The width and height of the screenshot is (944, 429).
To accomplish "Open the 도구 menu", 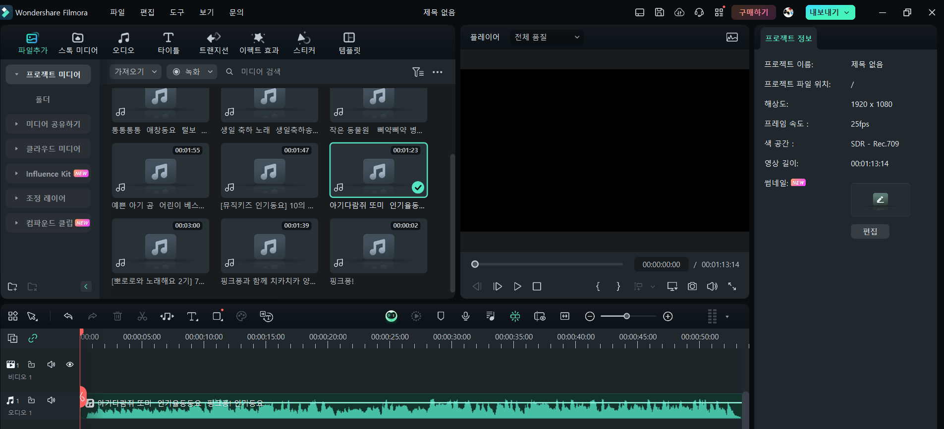I will pyautogui.click(x=177, y=12).
